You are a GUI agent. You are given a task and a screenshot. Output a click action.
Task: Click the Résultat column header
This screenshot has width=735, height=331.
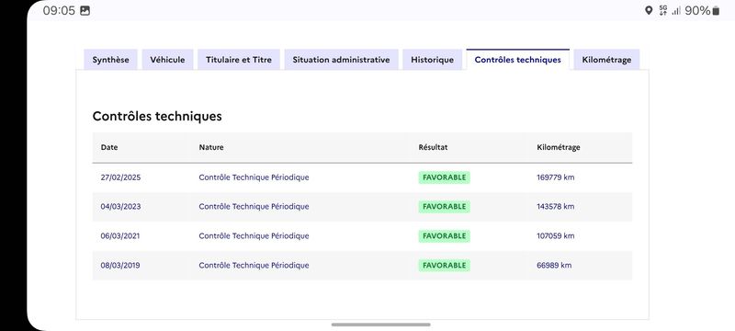click(x=433, y=147)
